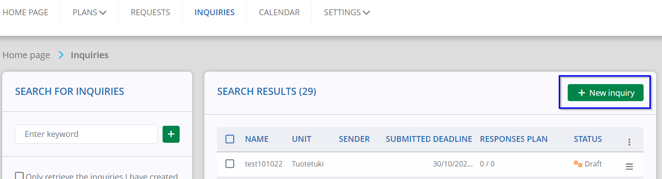Select the Inquiries menu item
Image resolution: width=662 pixels, height=179 pixels.
pos(215,13)
